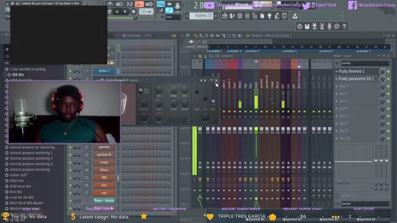Open 'General purpose air mastering' preset

coord(32,147)
